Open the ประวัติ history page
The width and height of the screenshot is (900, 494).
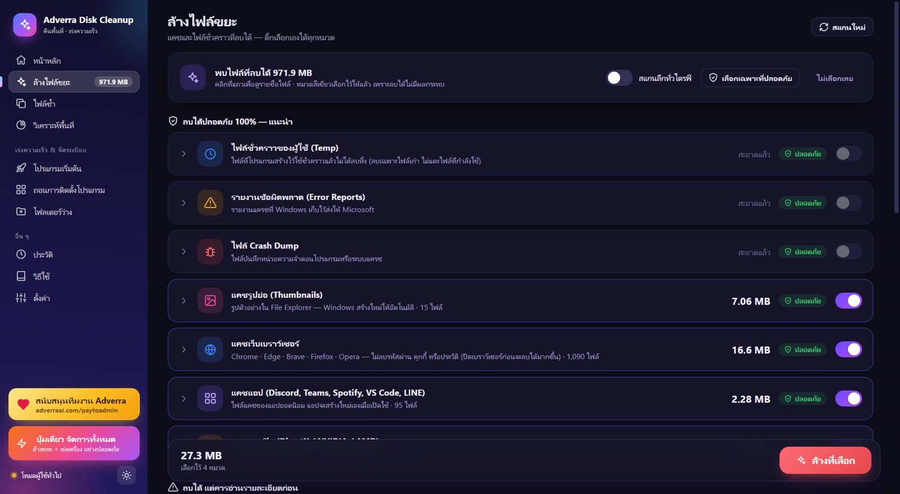[x=74, y=255]
